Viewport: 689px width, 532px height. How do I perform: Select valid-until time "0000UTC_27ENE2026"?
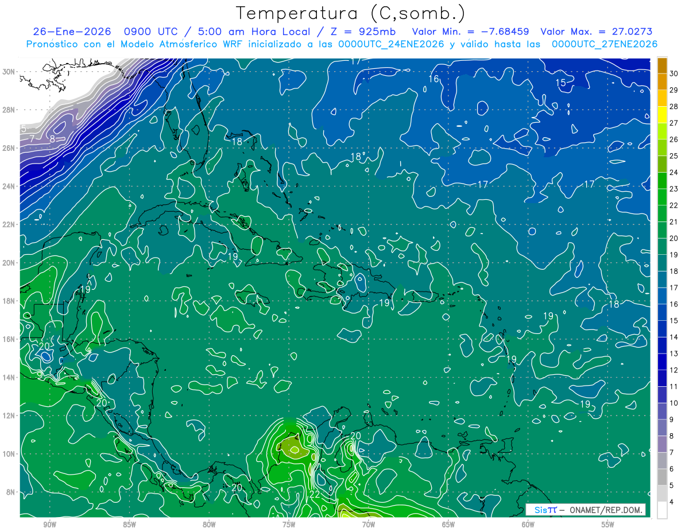coord(604,44)
